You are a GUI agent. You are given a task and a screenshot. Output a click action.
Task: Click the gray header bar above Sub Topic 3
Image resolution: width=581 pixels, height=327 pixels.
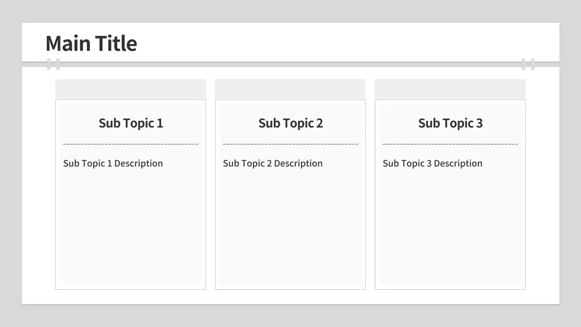450,89
